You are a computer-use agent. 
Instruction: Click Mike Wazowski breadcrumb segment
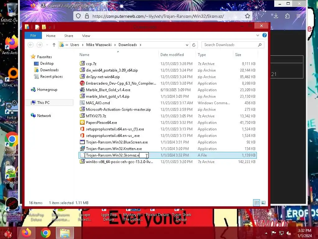99,45
